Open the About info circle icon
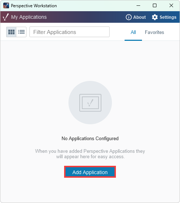The width and height of the screenshot is (180, 203). [x=129, y=17]
